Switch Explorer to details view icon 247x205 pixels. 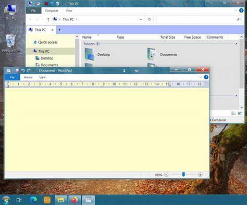[x=233, y=113]
